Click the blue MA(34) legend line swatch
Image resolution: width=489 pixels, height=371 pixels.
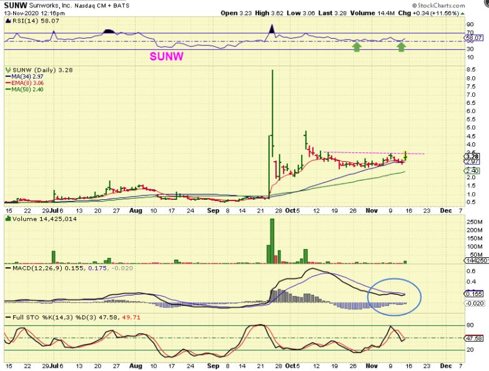(8, 77)
